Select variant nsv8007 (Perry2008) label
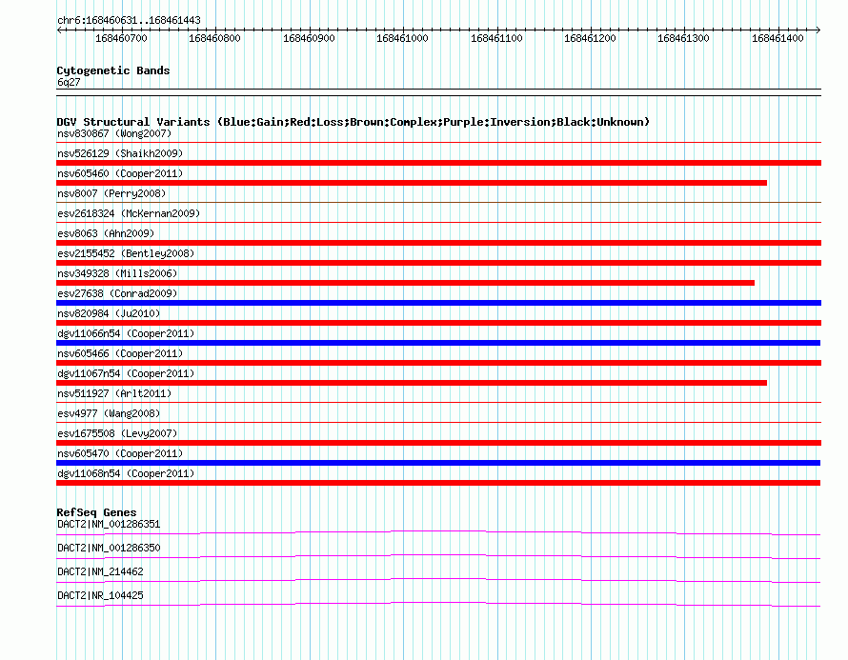848x660 pixels. coord(111,193)
